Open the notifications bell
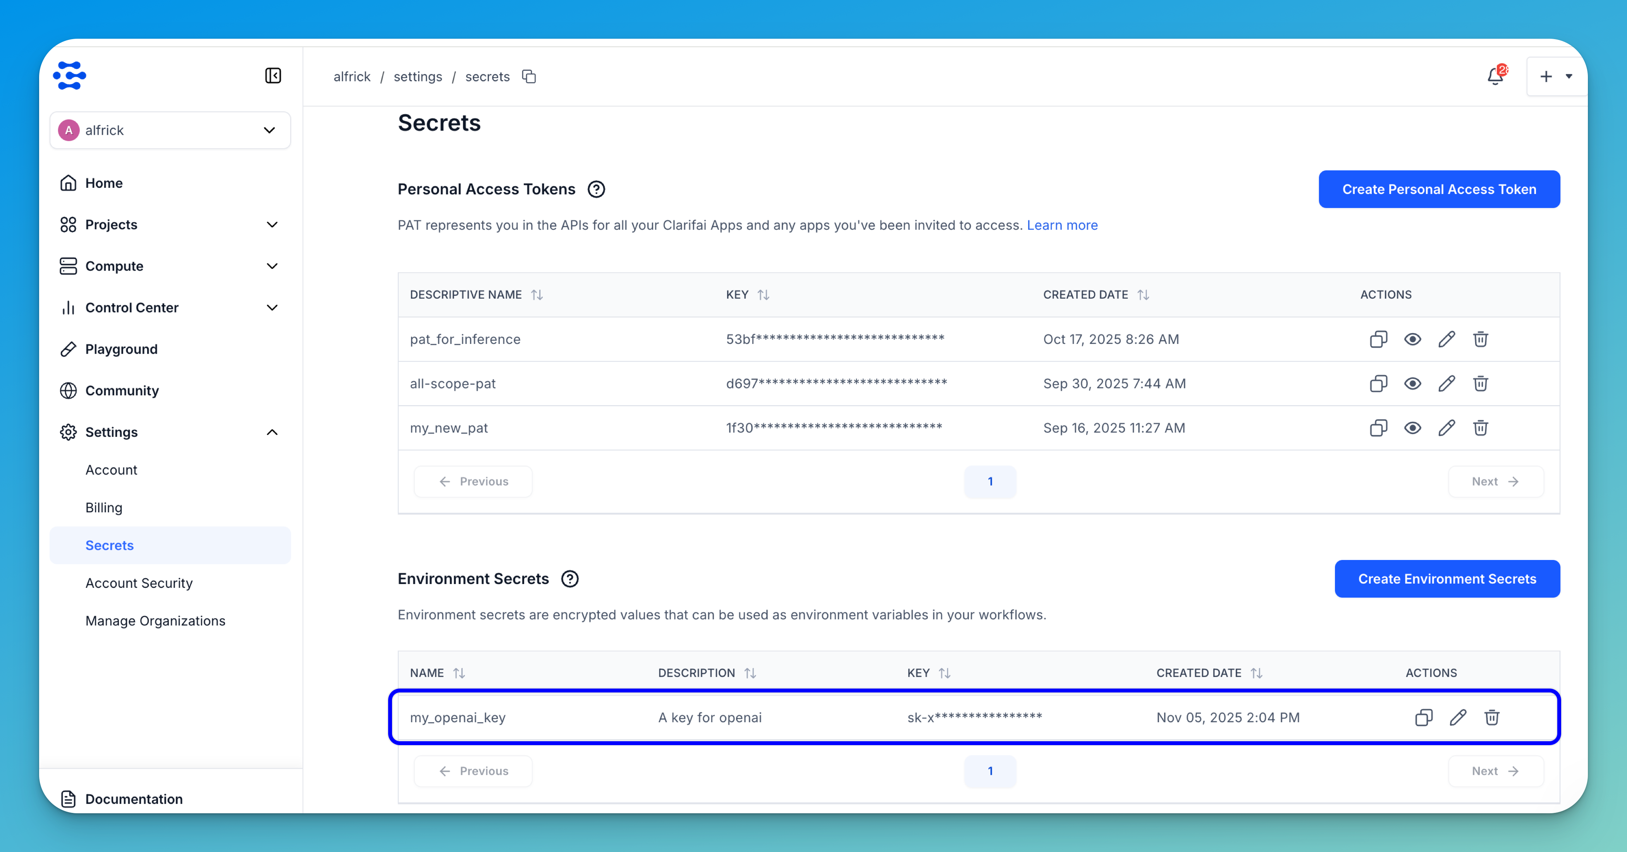1627x852 pixels. 1495,76
